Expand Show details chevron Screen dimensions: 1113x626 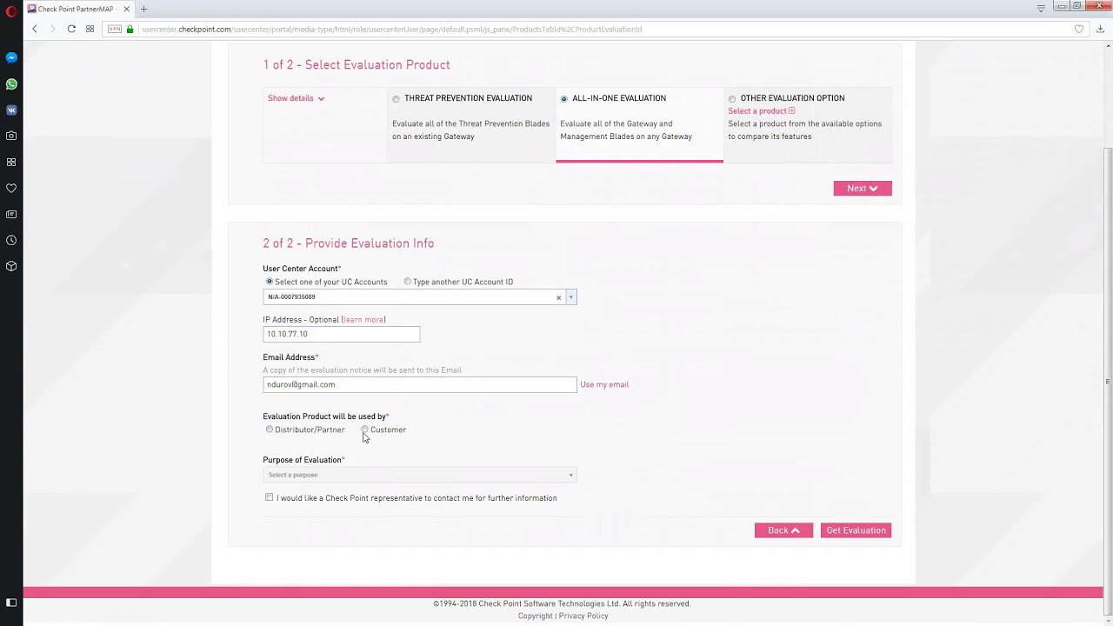[x=321, y=98]
